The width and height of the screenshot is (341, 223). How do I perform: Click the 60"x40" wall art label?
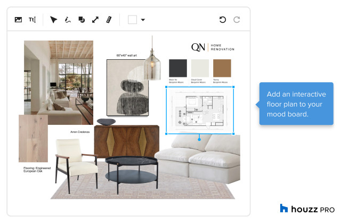(x=127, y=55)
